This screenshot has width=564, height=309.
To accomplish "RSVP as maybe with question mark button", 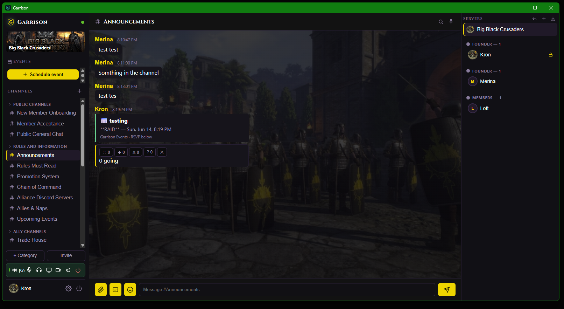I will (149, 152).
